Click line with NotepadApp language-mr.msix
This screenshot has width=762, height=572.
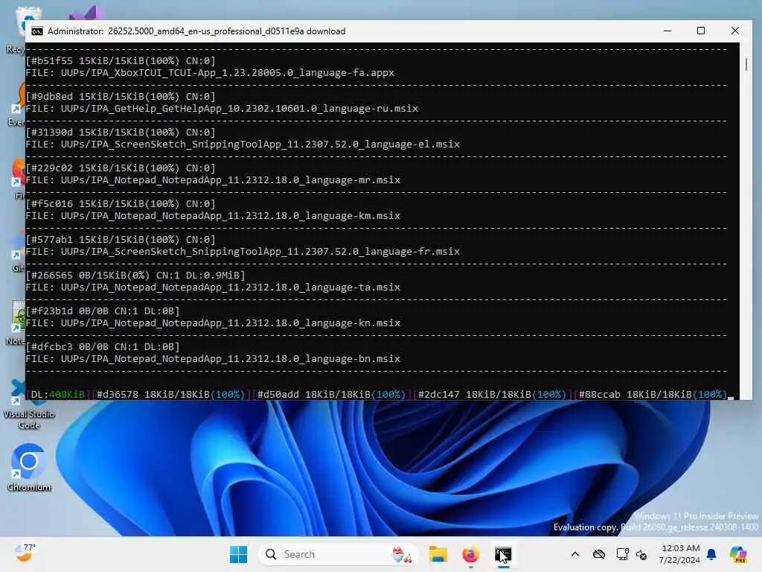click(x=213, y=180)
